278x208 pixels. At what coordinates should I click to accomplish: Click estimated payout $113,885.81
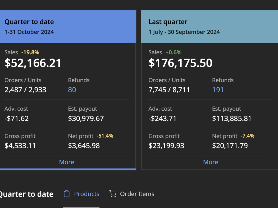click(232, 118)
